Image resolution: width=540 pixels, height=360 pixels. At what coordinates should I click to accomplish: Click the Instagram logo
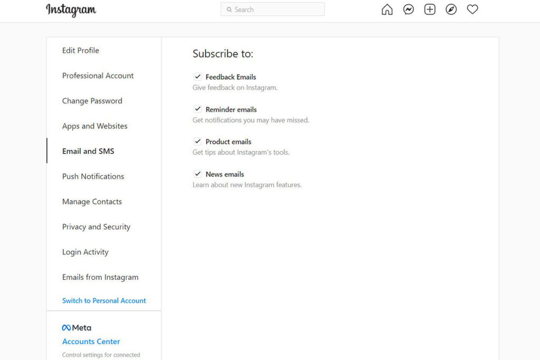coord(71,10)
